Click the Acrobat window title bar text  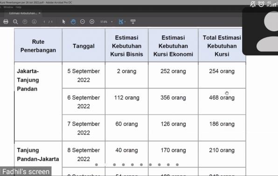point(36,2)
